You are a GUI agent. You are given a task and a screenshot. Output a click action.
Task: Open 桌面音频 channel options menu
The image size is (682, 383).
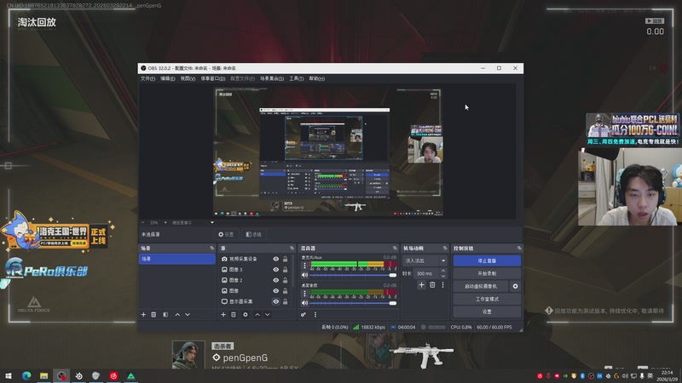tap(304, 294)
